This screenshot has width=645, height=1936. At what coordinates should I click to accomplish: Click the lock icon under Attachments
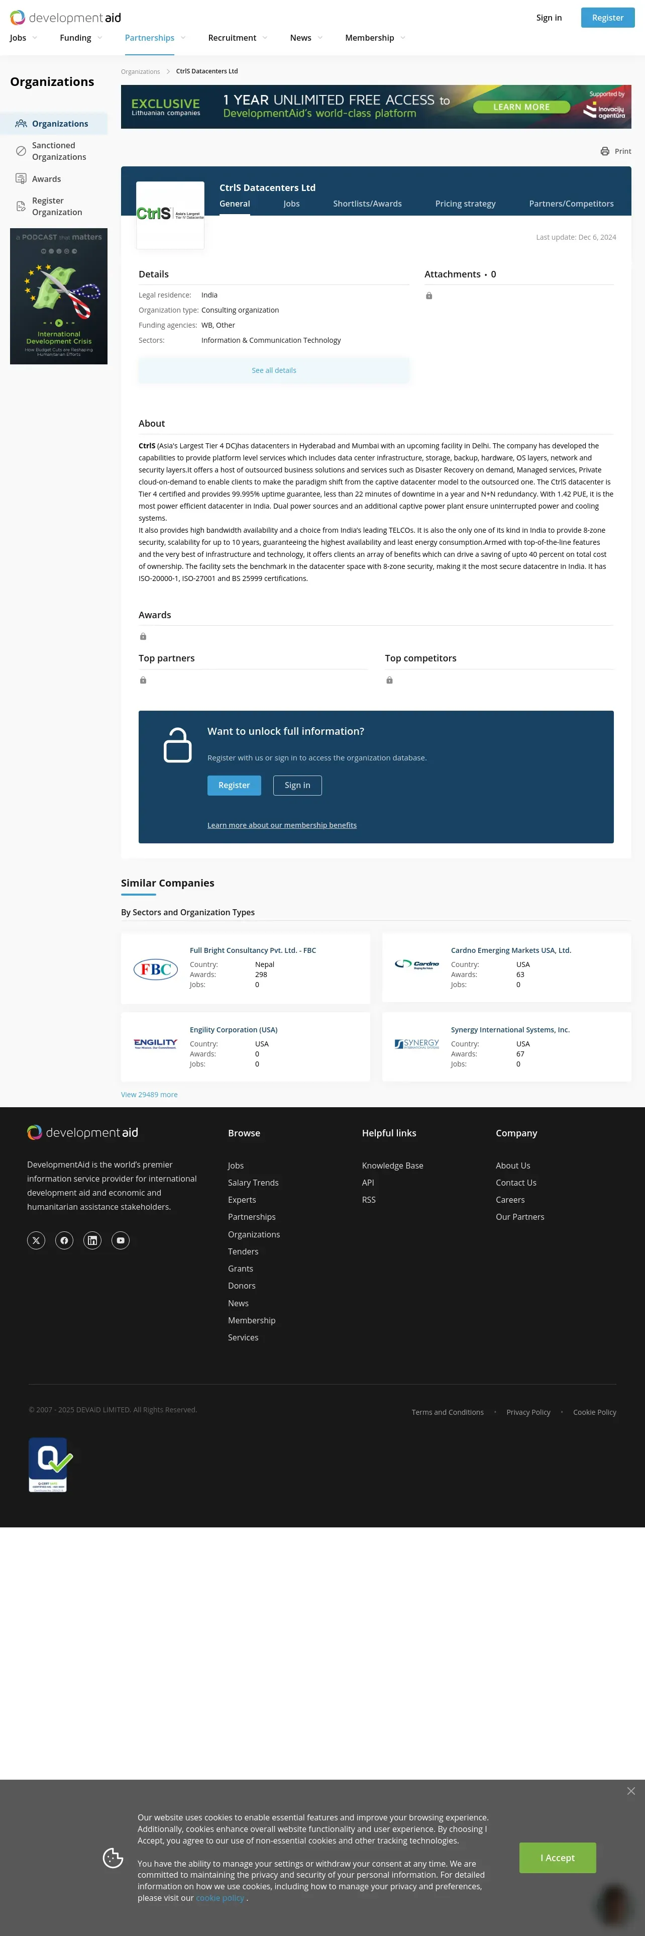point(429,296)
